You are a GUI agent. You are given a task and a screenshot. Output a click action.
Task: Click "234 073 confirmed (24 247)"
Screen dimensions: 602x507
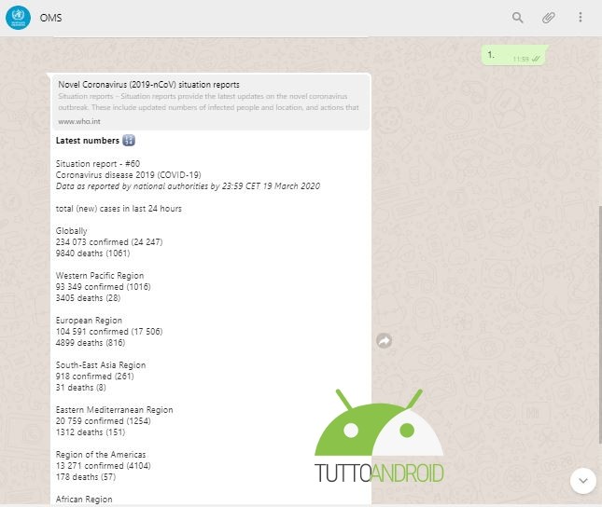[109, 242]
